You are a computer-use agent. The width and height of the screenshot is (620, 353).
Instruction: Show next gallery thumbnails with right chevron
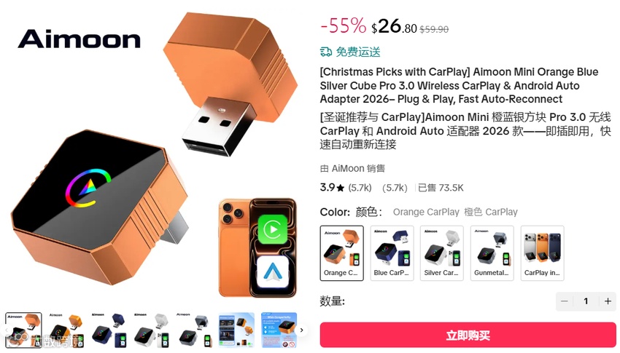[302, 330]
